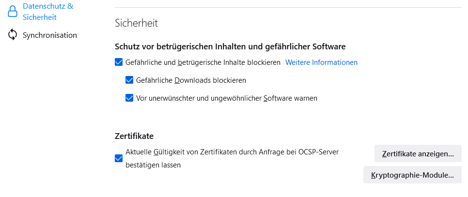
Task: Switch to the Synchronisation sidebar text entry
Action: [x=49, y=35]
